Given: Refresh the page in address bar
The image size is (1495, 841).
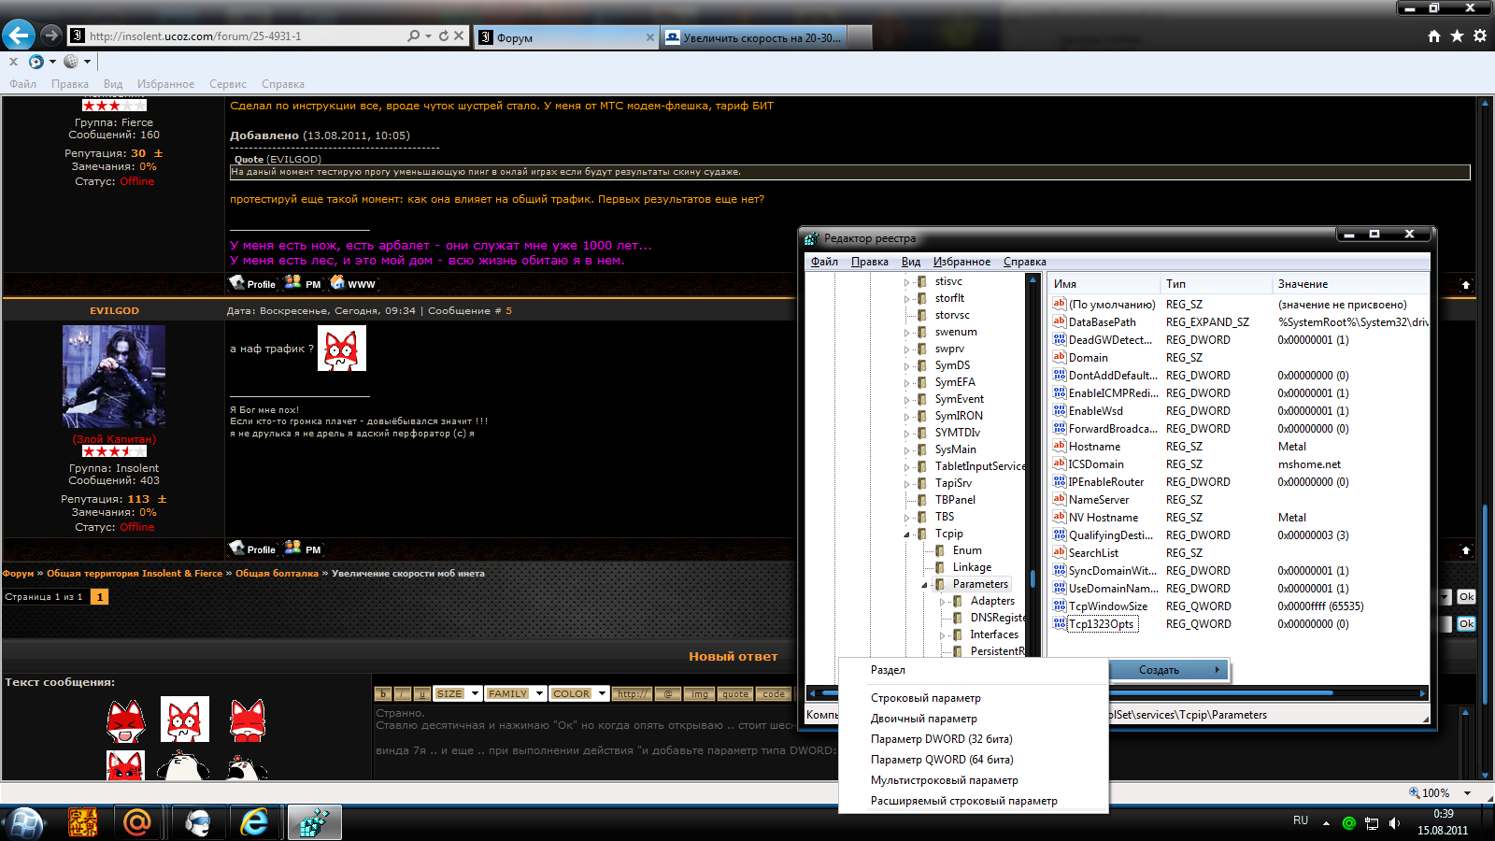Looking at the screenshot, I should pyautogui.click(x=443, y=36).
